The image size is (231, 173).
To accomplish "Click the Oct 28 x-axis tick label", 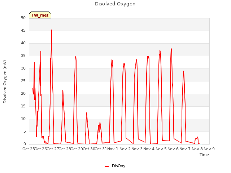I will click(x=65, y=149).
